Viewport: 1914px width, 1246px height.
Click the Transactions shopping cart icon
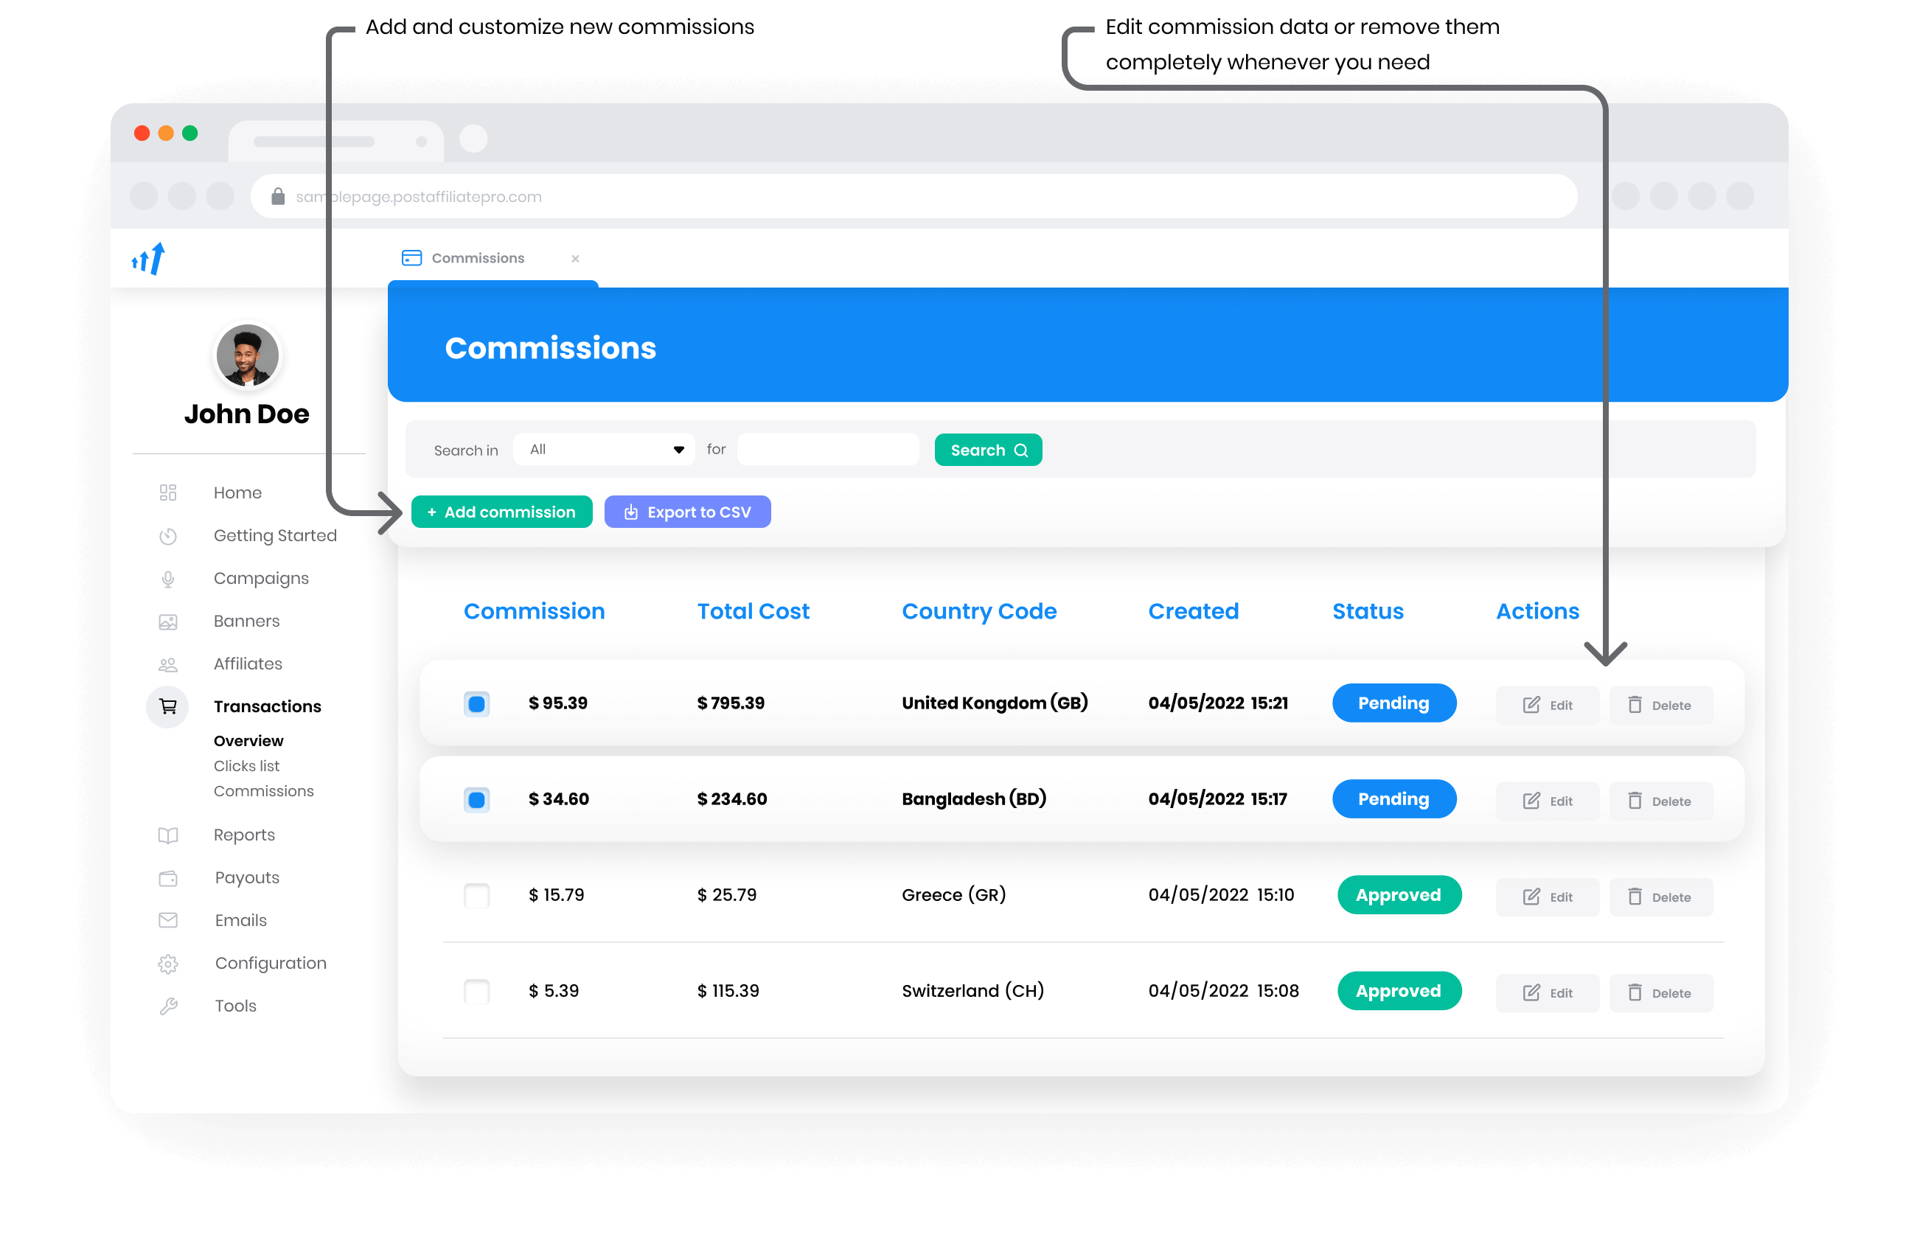point(168,706)
